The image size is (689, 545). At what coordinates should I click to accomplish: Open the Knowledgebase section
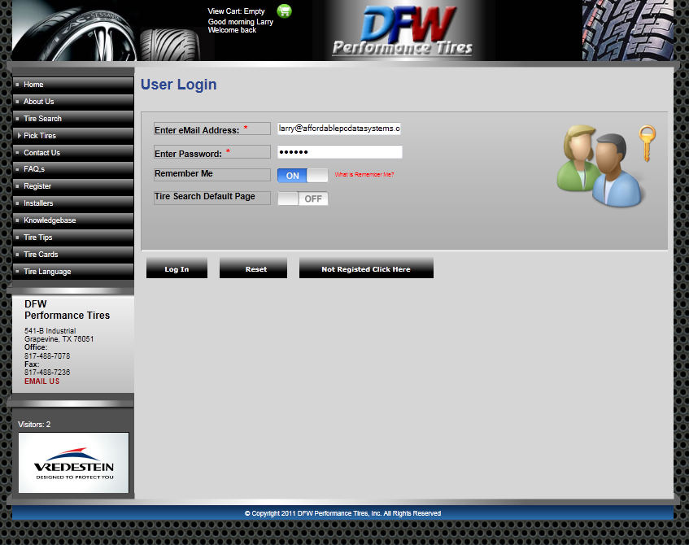[x=50, y=220]
